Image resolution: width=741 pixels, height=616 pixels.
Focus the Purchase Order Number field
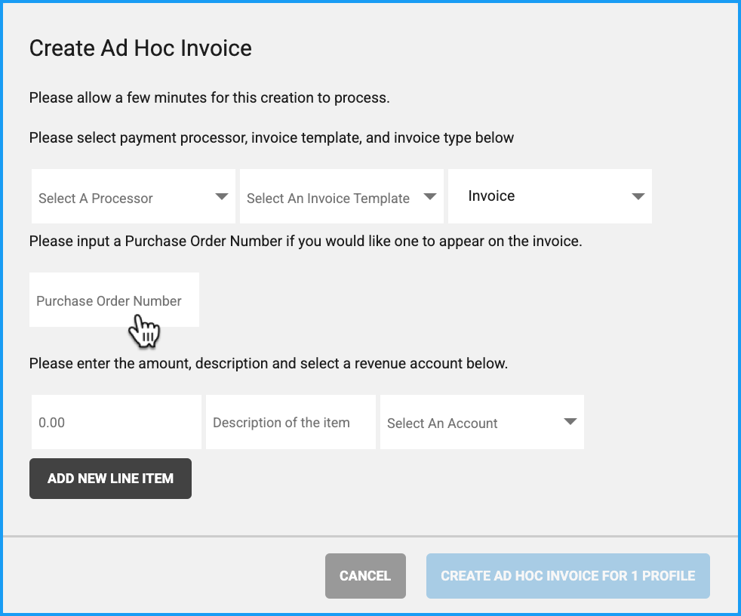(x=114, y=300)
